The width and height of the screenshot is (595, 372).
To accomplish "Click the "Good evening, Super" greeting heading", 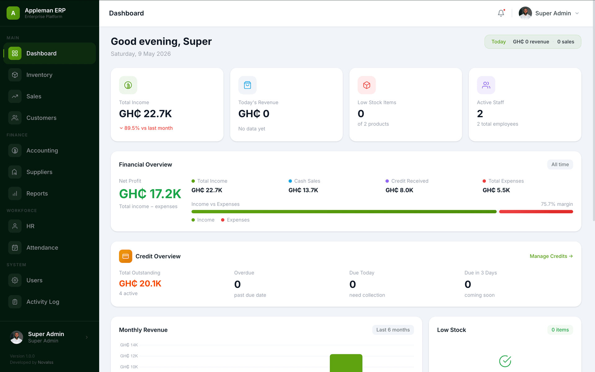I will coord(161,41).
